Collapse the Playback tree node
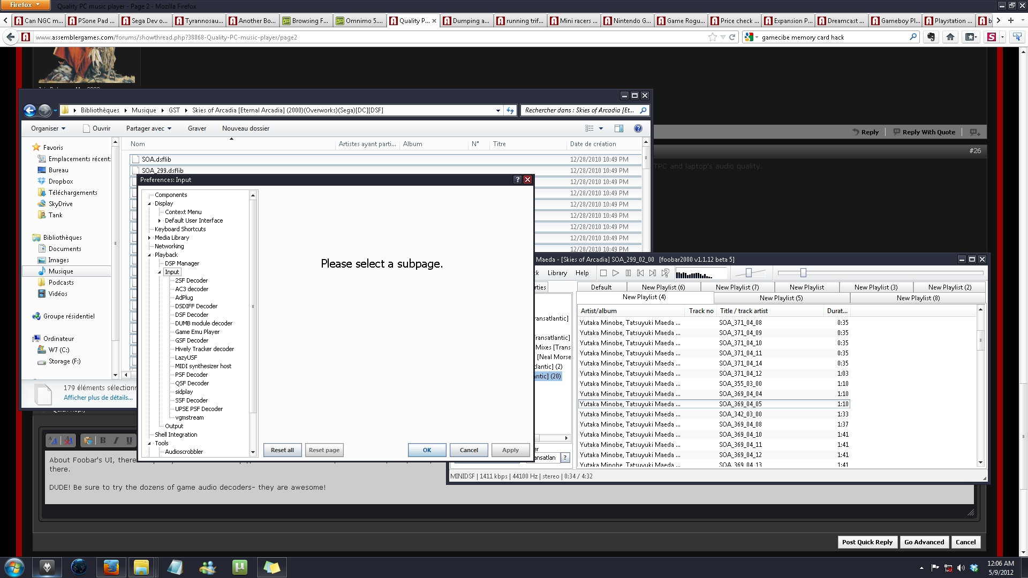The height and width of the screenshot is (578, 1028). (149, 255)
